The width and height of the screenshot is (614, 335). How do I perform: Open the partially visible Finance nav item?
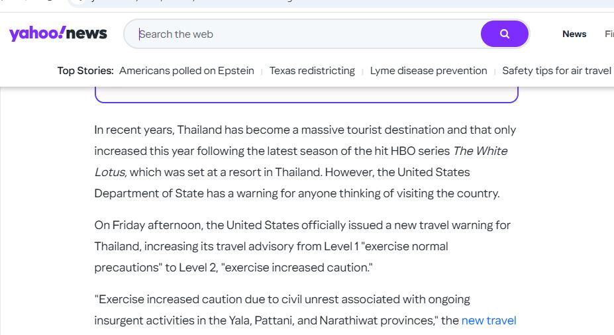coord(609,34)
